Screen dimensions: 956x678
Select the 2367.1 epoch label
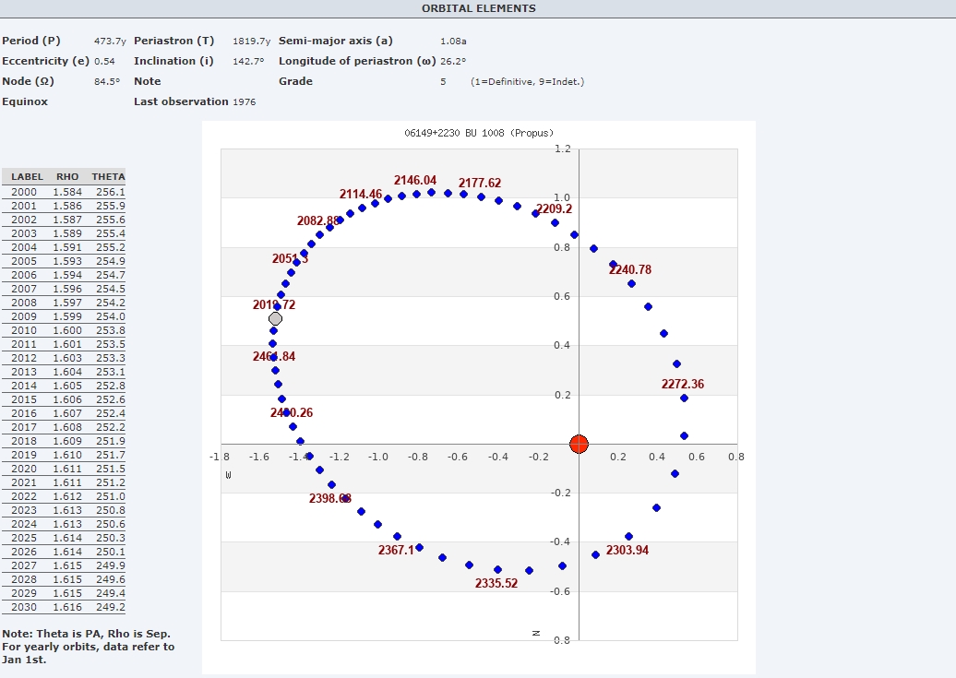[396, 550]
